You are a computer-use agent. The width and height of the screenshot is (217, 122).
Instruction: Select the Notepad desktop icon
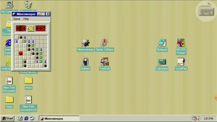point(162,45)
